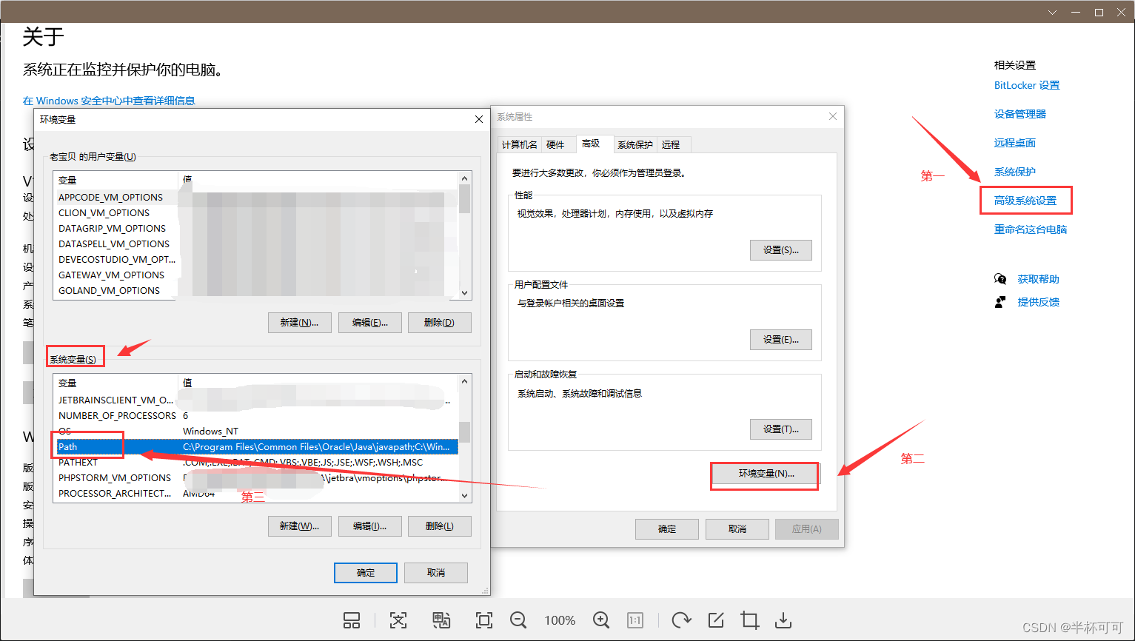The width and height of the screenshot is (1135, 641).
Task: Rotate the screenshot with the rotate icon
Action: [x=680, y=620]
